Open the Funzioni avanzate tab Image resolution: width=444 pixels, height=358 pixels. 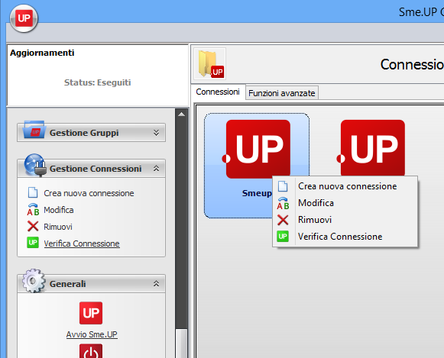pos(282,93)
